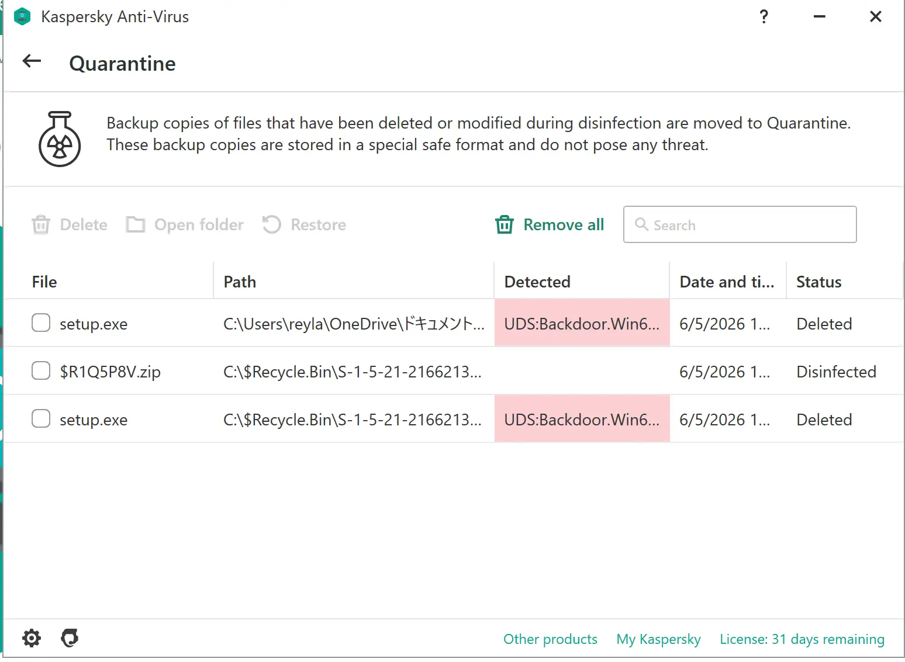Click the Delete toolbar button

pos(70,225)
